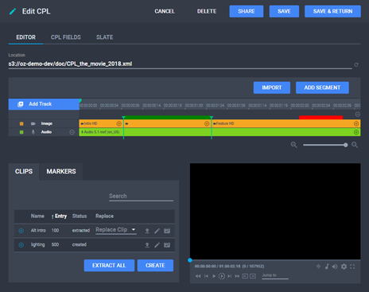The width and height of the screenshot is (369, 292).
Task: Open film frame icon for Alt Intro
Action: click(167, 231)
